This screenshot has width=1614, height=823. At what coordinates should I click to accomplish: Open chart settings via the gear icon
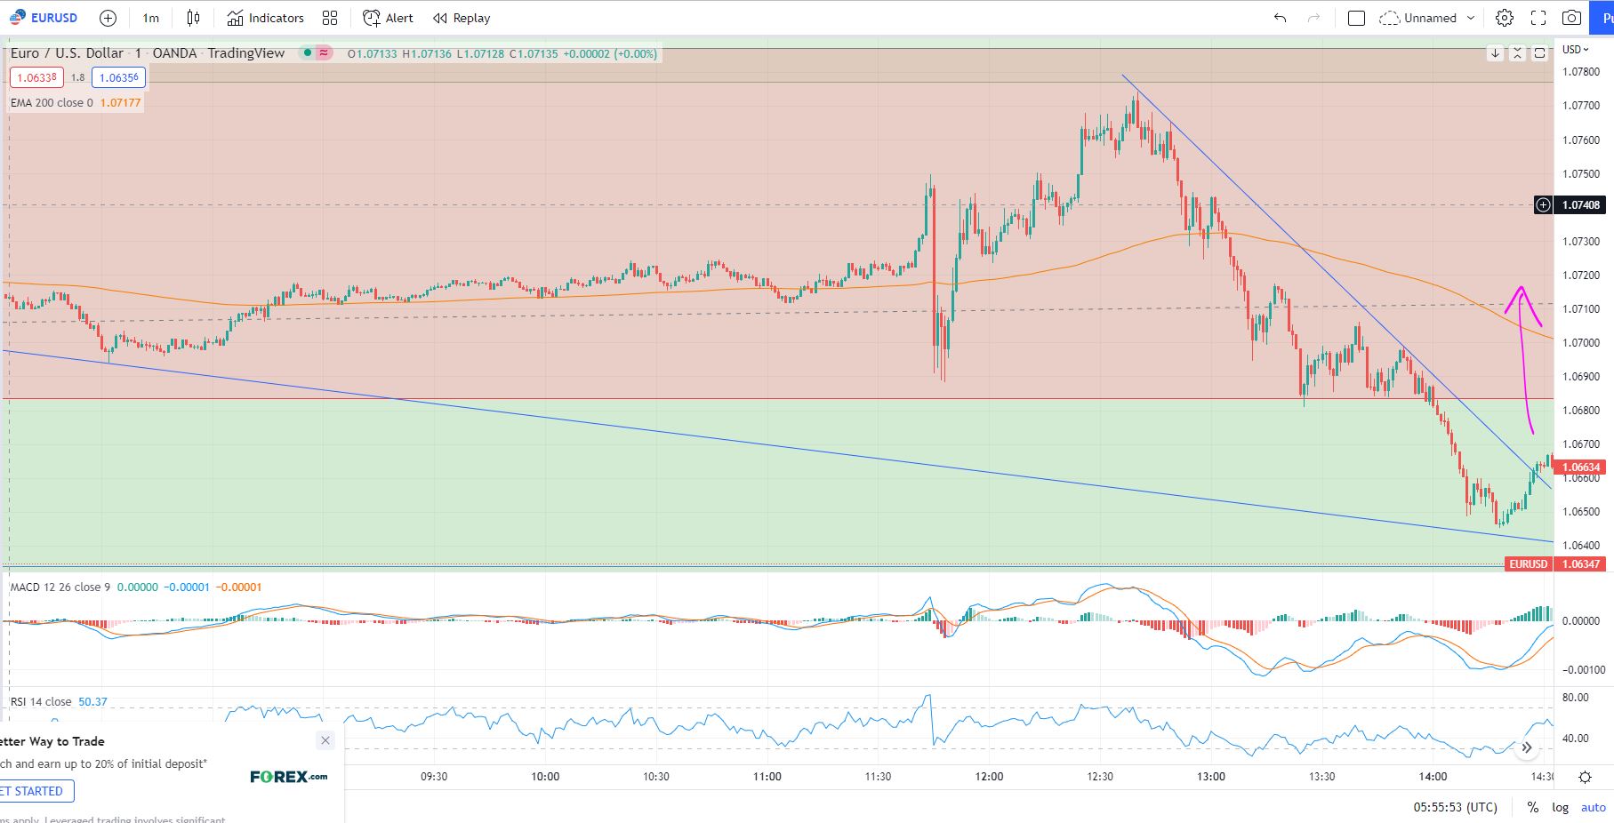pos(1506,18)
